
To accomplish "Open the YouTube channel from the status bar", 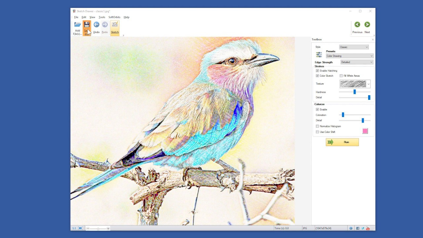I will point(368,228).
